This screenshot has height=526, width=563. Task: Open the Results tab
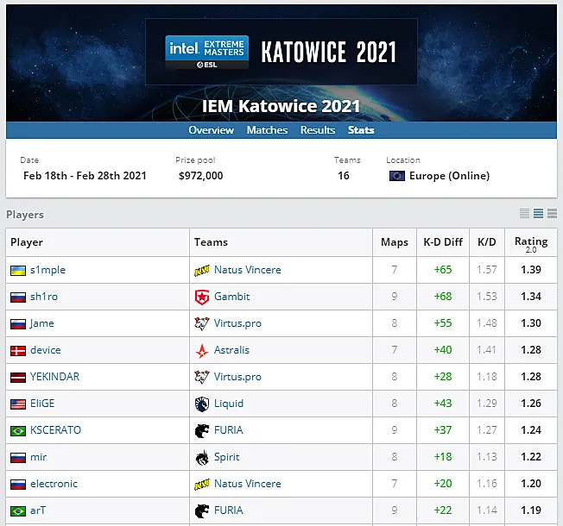[x=318, y=130]
